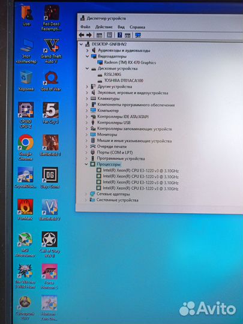This screenshot has height=324, width=243.
Task: Click the FurMark desktop icon
Action: point(25,209)
